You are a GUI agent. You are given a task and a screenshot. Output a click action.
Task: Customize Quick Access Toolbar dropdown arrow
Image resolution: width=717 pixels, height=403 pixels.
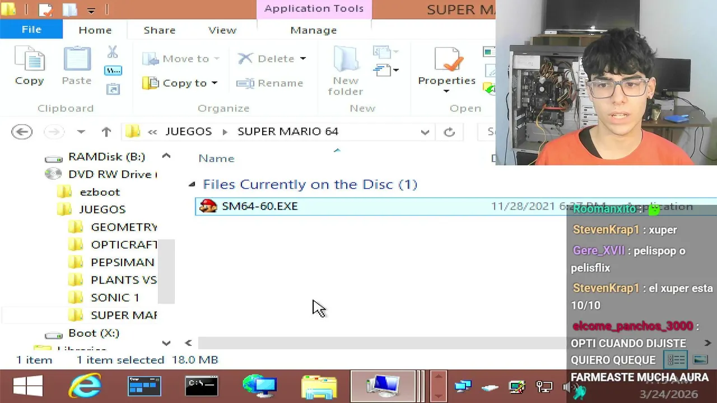point(91,10)
